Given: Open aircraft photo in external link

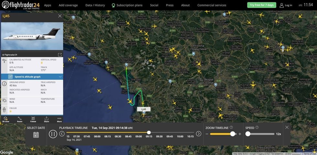Looking at the screenshot, I should (x=60, y=55).
